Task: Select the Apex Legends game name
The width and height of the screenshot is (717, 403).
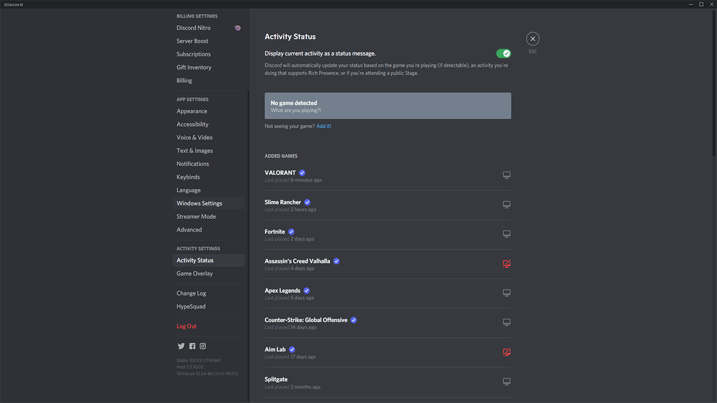Action: pos(283,290)
